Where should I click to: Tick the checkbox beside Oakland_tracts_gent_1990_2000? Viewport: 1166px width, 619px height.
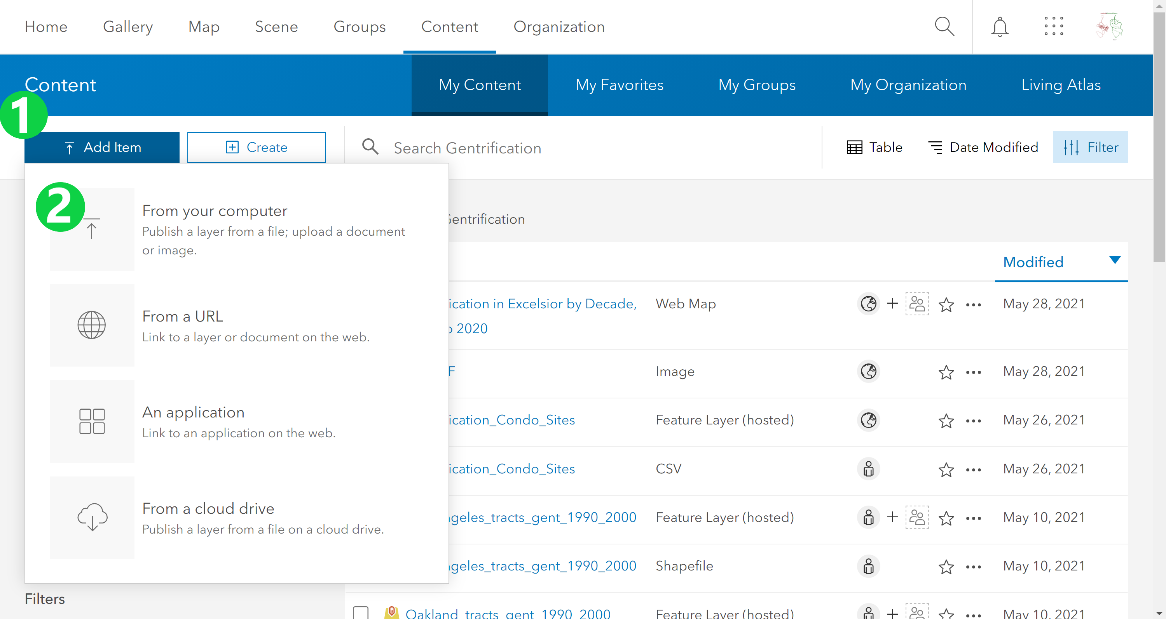361,613
